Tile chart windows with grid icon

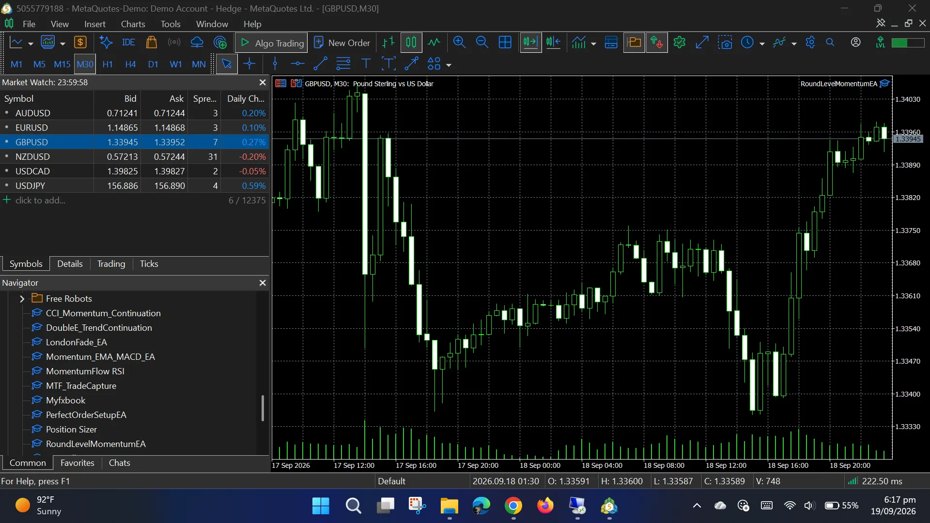pos(505,43)
